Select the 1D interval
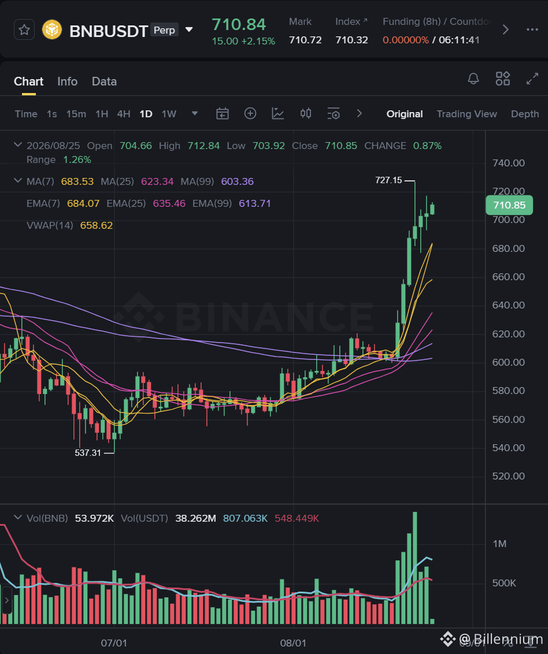548x654 pixels. click(146, 114)
